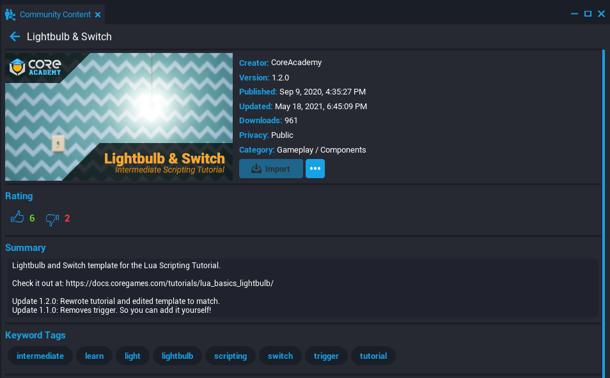Click the download icon inside Import button
The image size is (610, 378).
(257, 169)
